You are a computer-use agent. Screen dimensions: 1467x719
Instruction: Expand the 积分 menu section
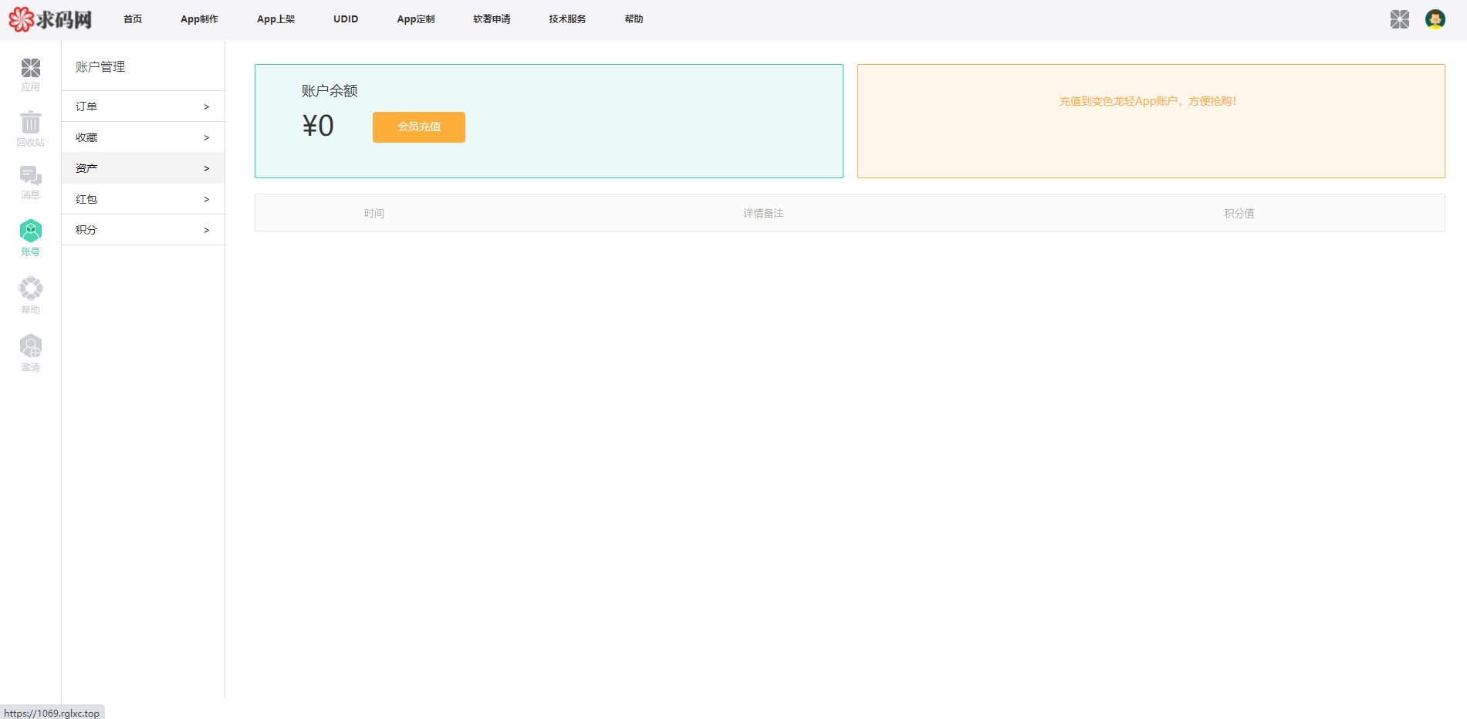pyautogui.click(x=143, y=230)
